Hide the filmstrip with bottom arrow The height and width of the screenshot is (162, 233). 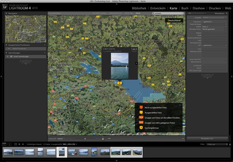[116, 161]
